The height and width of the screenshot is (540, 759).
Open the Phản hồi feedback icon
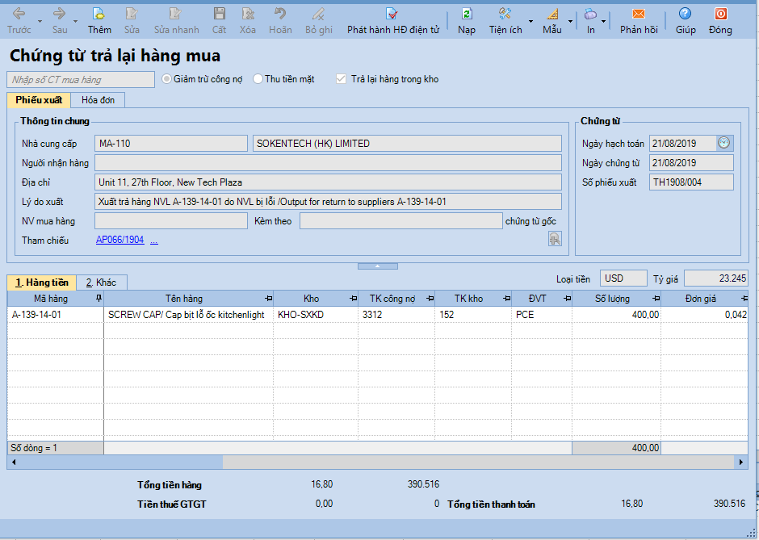pyautogui.click(x=638, y=15)
